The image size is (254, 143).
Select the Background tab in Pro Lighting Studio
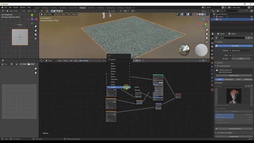229,79
